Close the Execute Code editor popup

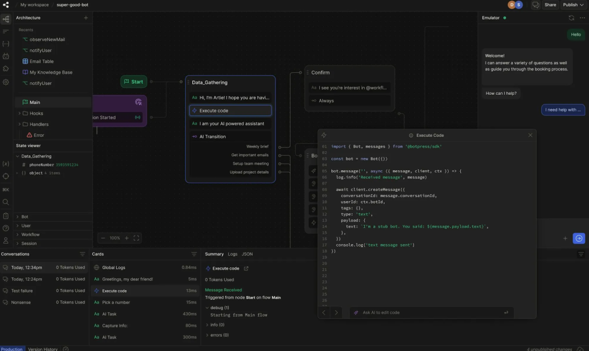530,135
